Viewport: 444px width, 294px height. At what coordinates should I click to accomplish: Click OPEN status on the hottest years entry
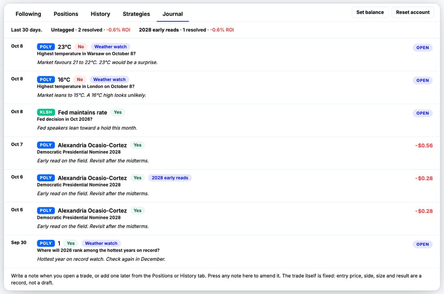(423, 244)
